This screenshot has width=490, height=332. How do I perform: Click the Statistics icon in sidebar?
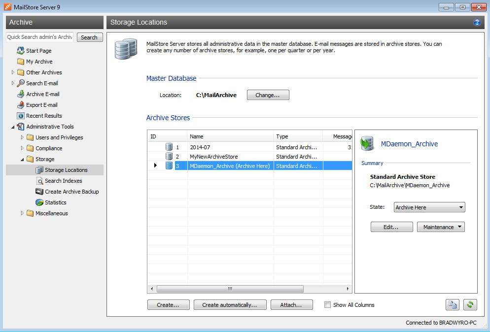tap(39, 202)
